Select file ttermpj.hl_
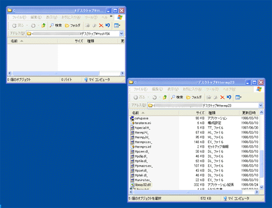Image resolution: width=272 pixels, height=208 pixels. point(142,138)
